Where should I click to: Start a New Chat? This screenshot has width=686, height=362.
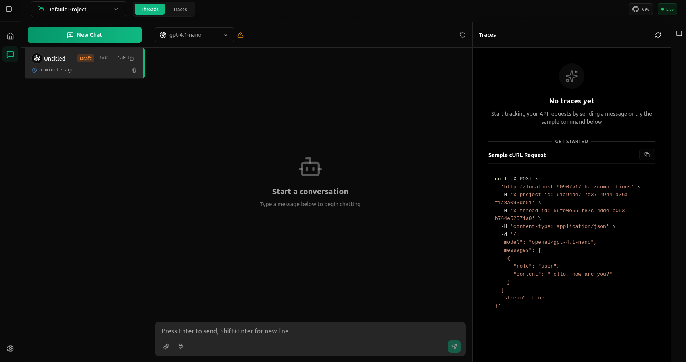85,35
